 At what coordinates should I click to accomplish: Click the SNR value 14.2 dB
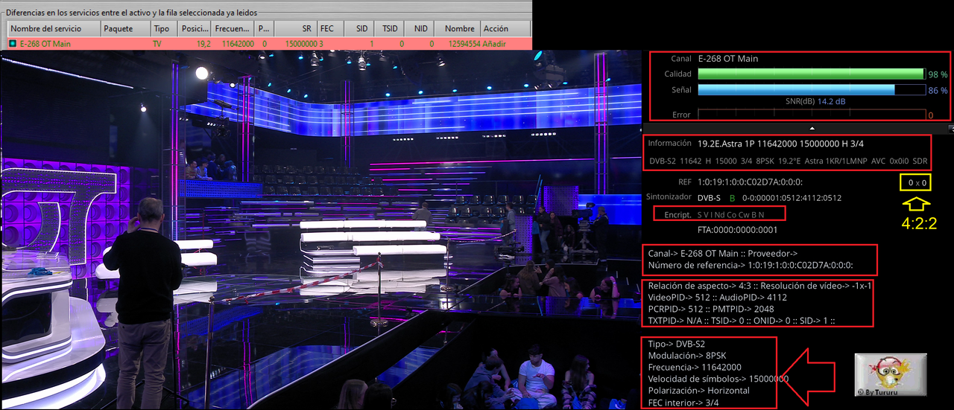click(832, 101)
